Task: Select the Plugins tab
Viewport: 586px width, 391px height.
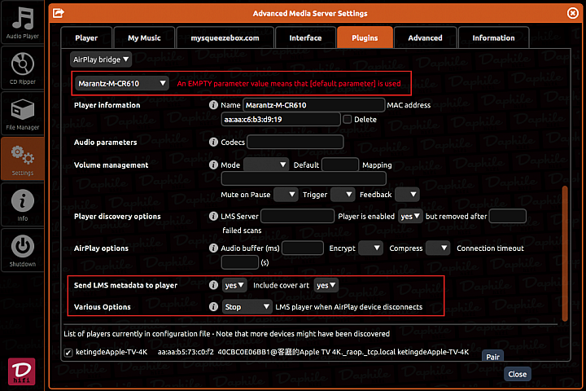Action: [365, 37]
